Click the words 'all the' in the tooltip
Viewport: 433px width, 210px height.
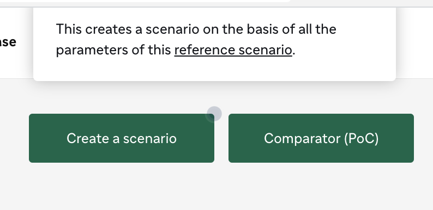click(x=317, y=29)
